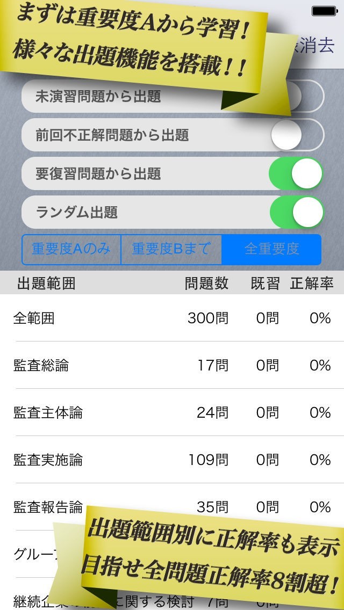
Task: Tap the 109問 count for 監査実施論
Action: tap(208, 460)
